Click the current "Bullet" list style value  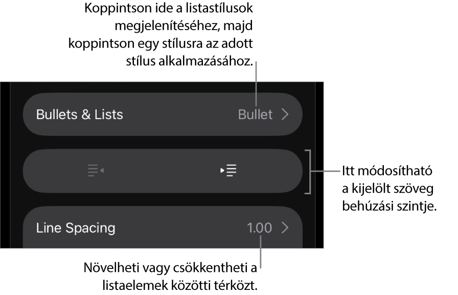255,115
